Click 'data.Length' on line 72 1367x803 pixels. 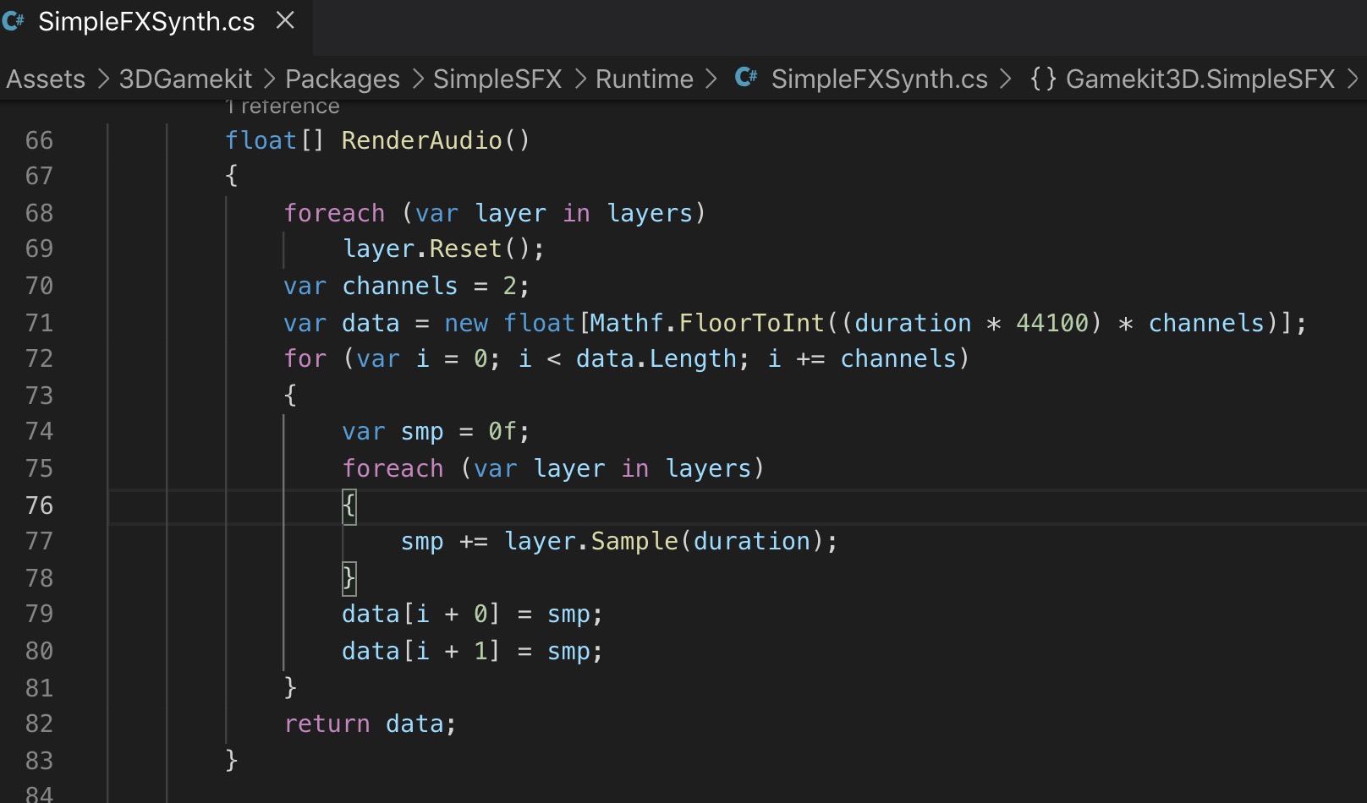[656, 358]
